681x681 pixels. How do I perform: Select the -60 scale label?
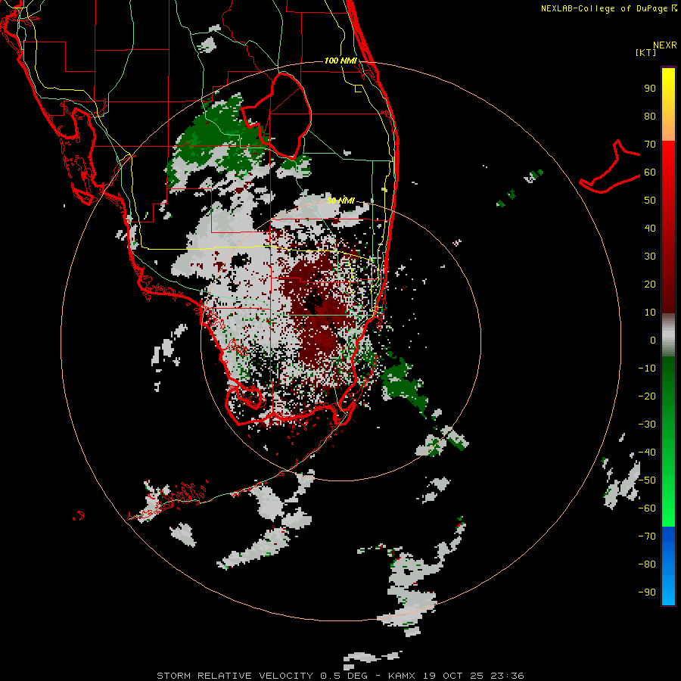[x=647, y=508]
